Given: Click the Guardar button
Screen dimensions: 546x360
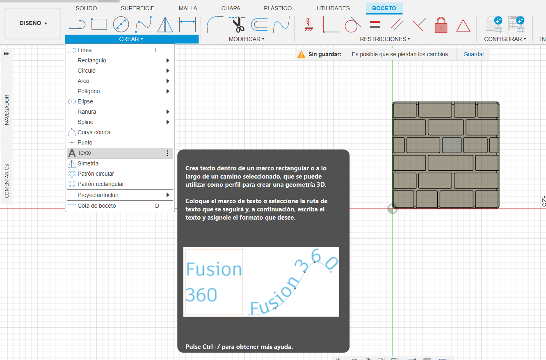Looking at the screenshot, I should 474,54.
